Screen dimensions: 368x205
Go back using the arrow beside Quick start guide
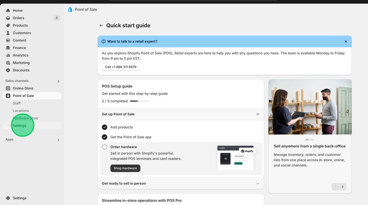(101, 26)
